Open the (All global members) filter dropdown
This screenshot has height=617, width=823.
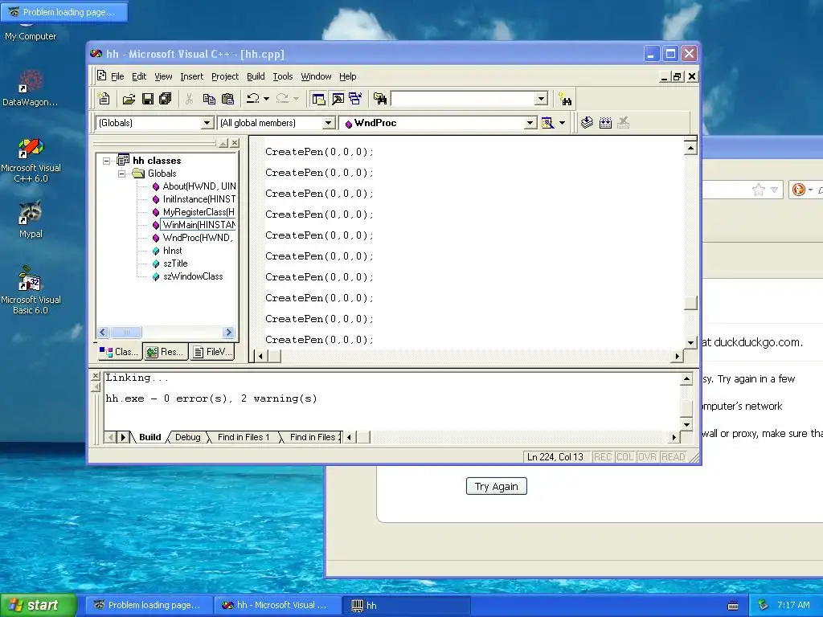[328, 123]
